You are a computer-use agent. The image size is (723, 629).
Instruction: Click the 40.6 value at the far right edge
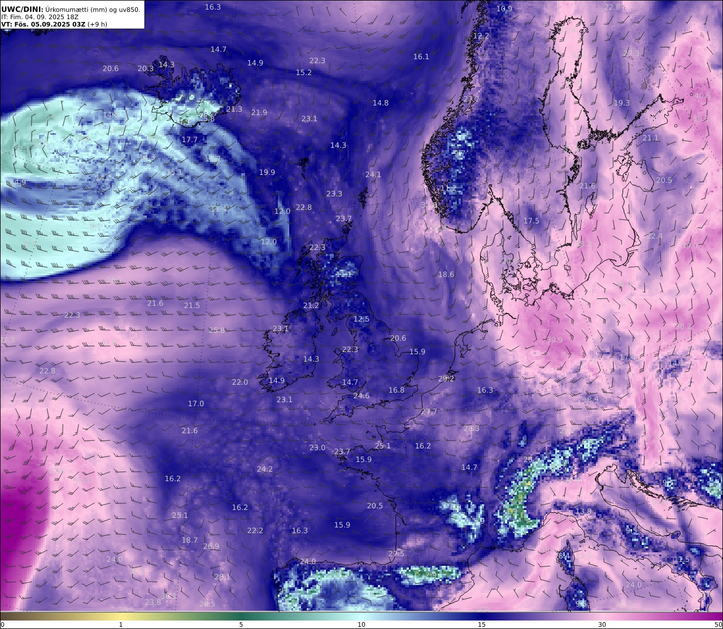coord(703,95)
